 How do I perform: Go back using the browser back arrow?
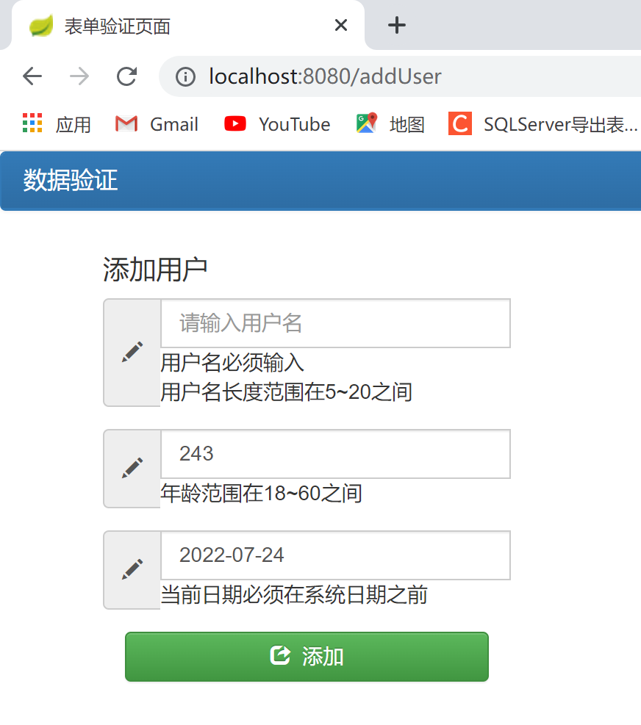32,76
